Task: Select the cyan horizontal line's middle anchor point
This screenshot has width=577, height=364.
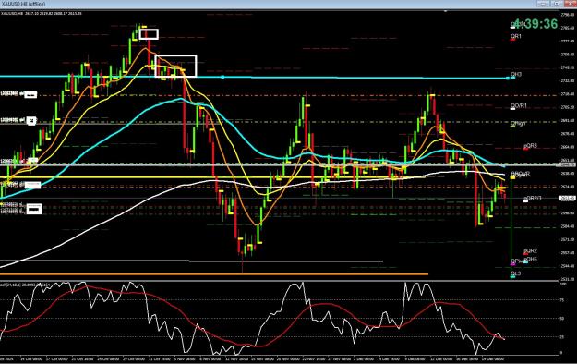Action: click(x=222, y=77)
